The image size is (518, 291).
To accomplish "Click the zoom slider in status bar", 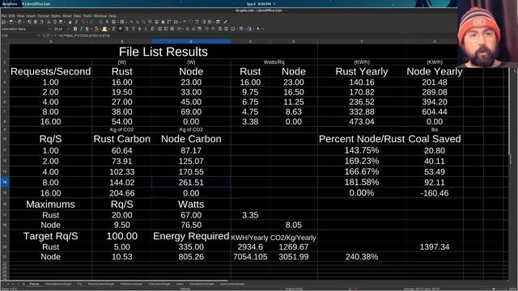I will click(493, 289).
